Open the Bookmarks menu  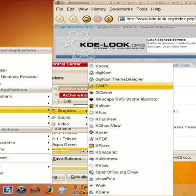click(121, 9)
